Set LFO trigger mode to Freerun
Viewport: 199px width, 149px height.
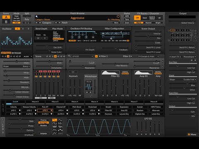(x=44, y=120)
